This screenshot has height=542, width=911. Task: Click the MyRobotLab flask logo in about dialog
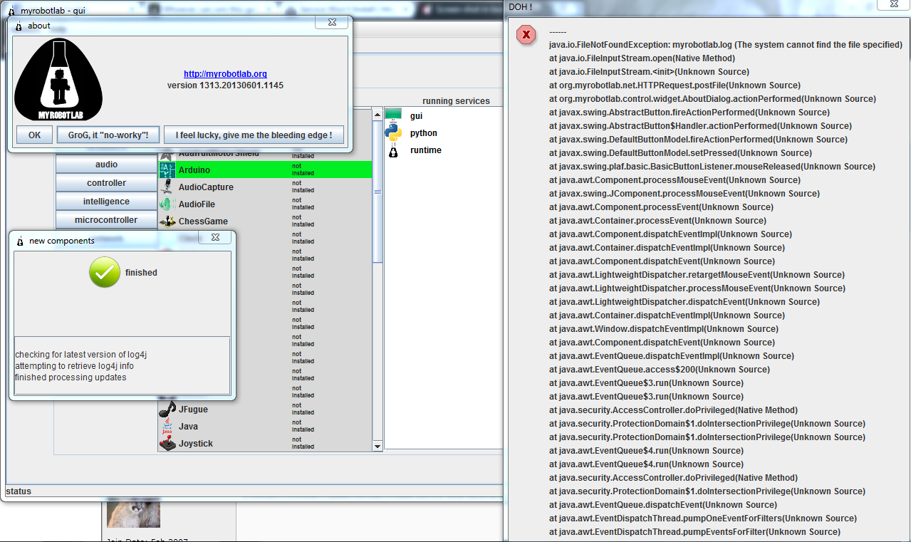pyautogui.click(x=58, y=80)
